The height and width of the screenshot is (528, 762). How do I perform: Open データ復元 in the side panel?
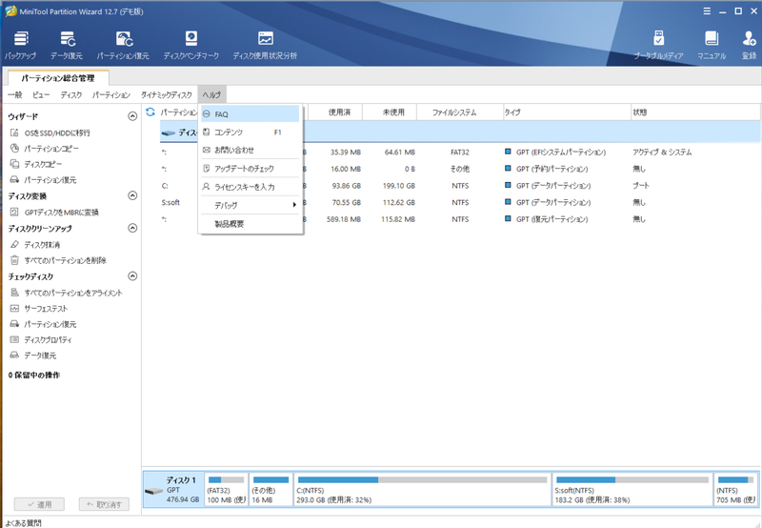tap(33, 355)
